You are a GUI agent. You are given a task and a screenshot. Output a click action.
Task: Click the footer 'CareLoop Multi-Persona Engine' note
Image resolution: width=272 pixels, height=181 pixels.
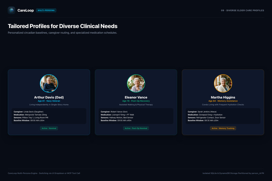(x=44, y=173)
